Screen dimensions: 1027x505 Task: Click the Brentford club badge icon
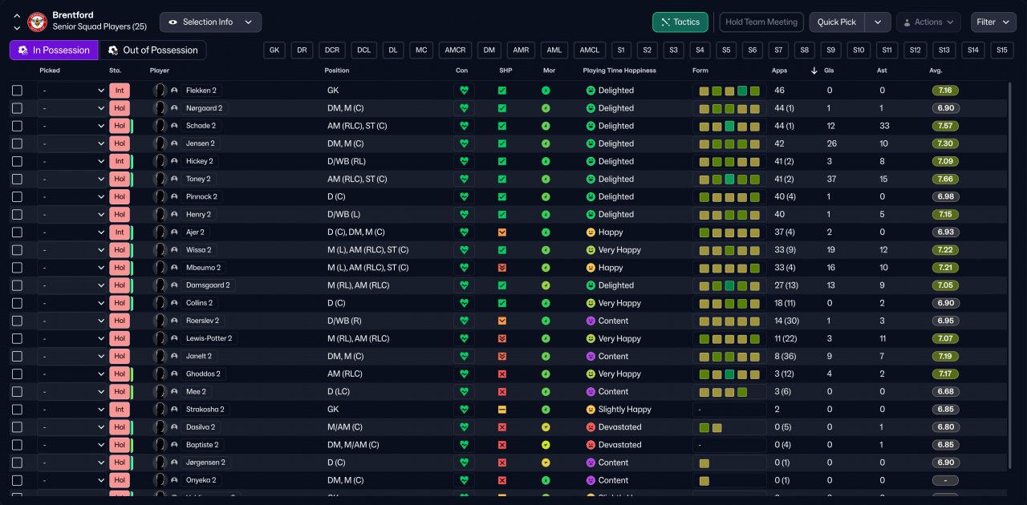[37, 22]
